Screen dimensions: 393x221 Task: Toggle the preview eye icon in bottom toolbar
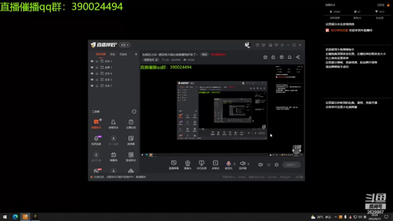tap(269, 165)
